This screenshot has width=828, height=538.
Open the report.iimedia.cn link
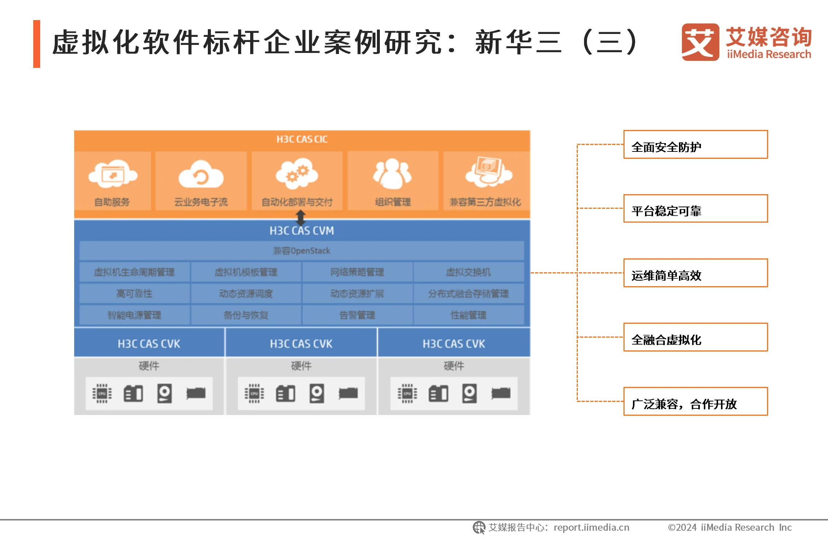(x=591, y=527)
